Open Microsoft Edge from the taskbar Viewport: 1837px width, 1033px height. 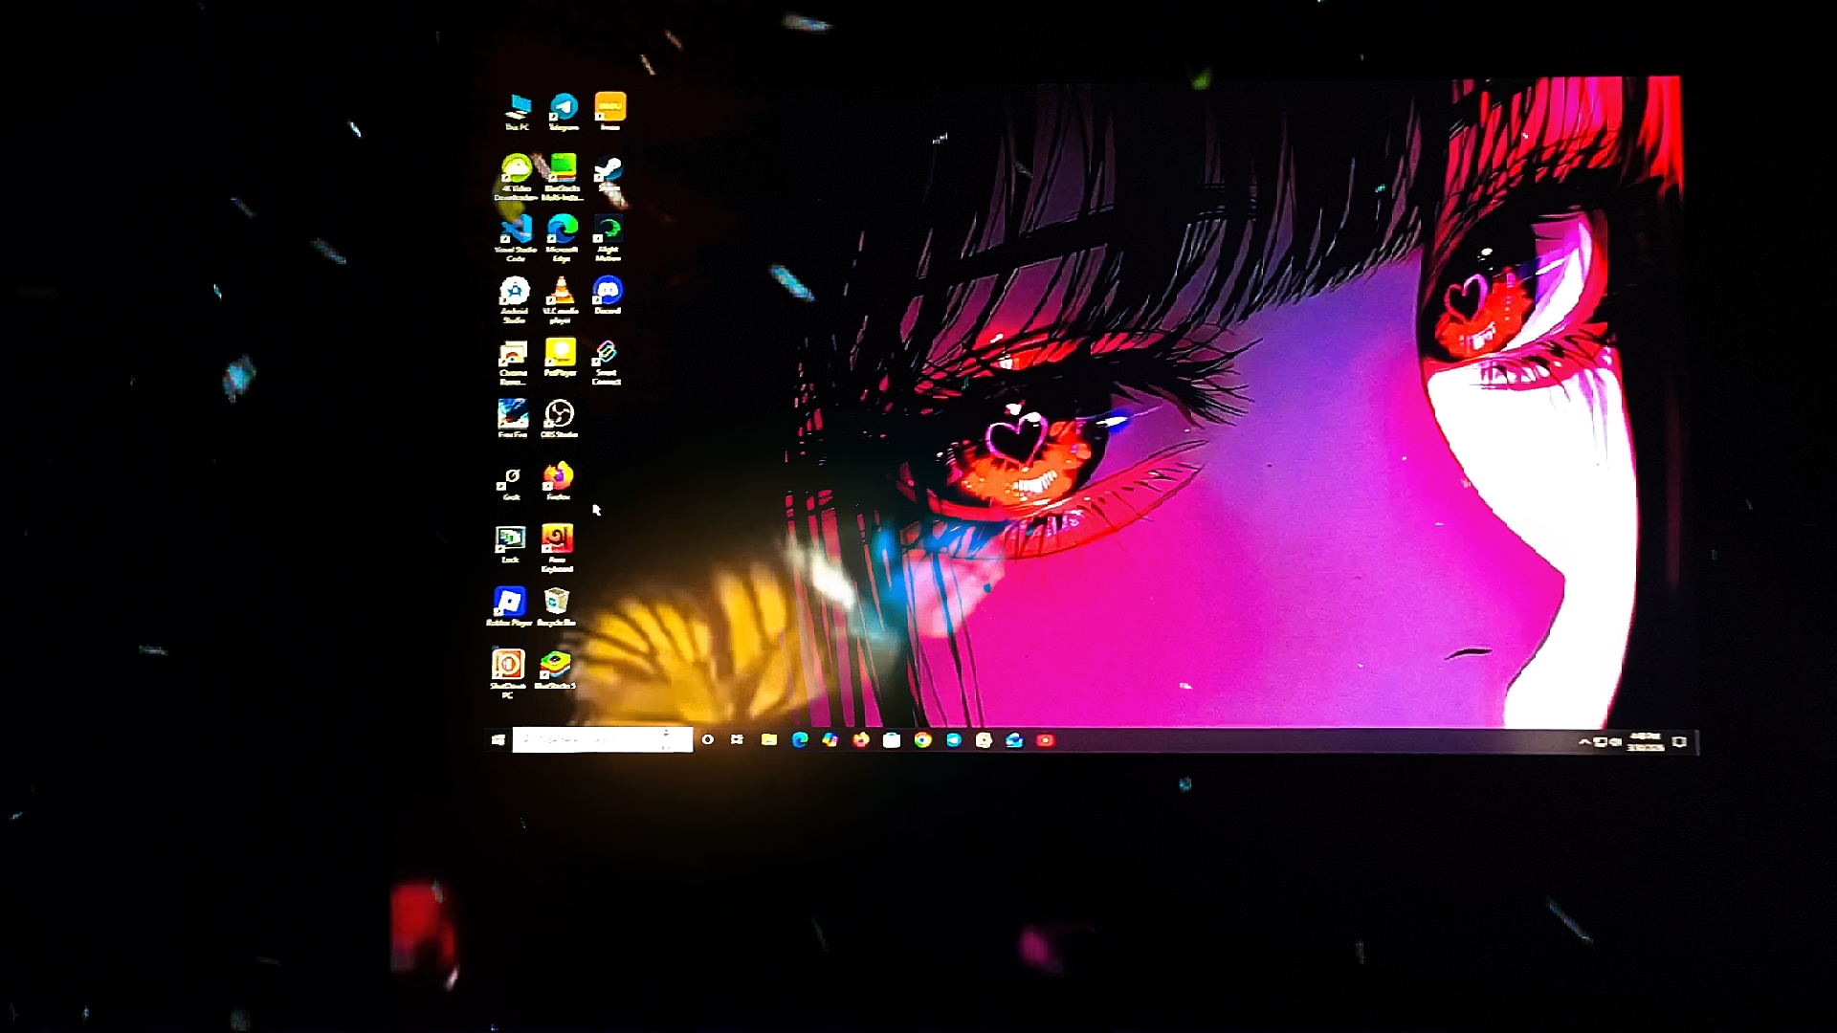click(800, 739)
